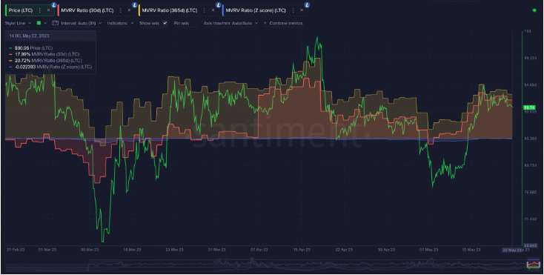Click the 16 Mar 23 date label

pos(132,250)
